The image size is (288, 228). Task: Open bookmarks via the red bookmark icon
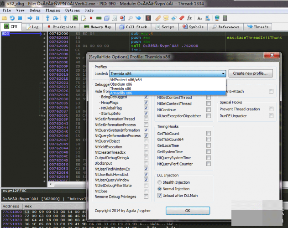[182, 18]
